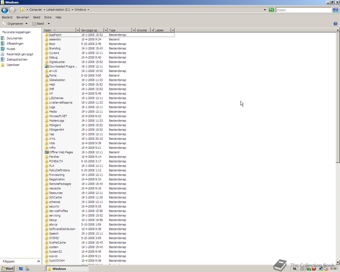The image size is (340, 272).
Task: Open the recent pages history arrow
Action: [17, 10]
